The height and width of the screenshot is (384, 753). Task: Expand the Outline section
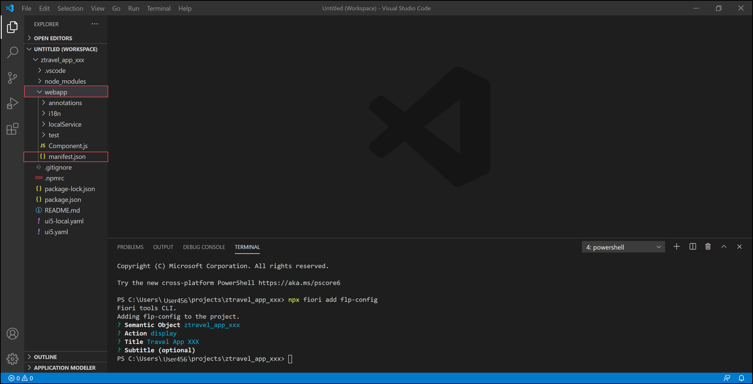66,357
